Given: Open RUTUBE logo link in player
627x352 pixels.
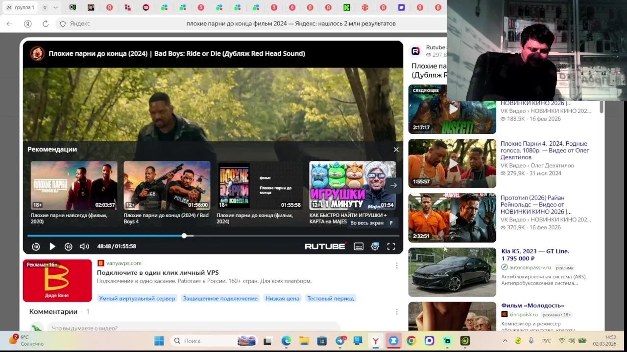Looking at the screenshot, I should (x=325, y=246).
